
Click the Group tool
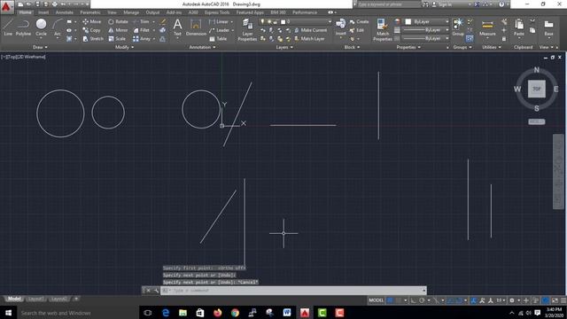[458, 27]
